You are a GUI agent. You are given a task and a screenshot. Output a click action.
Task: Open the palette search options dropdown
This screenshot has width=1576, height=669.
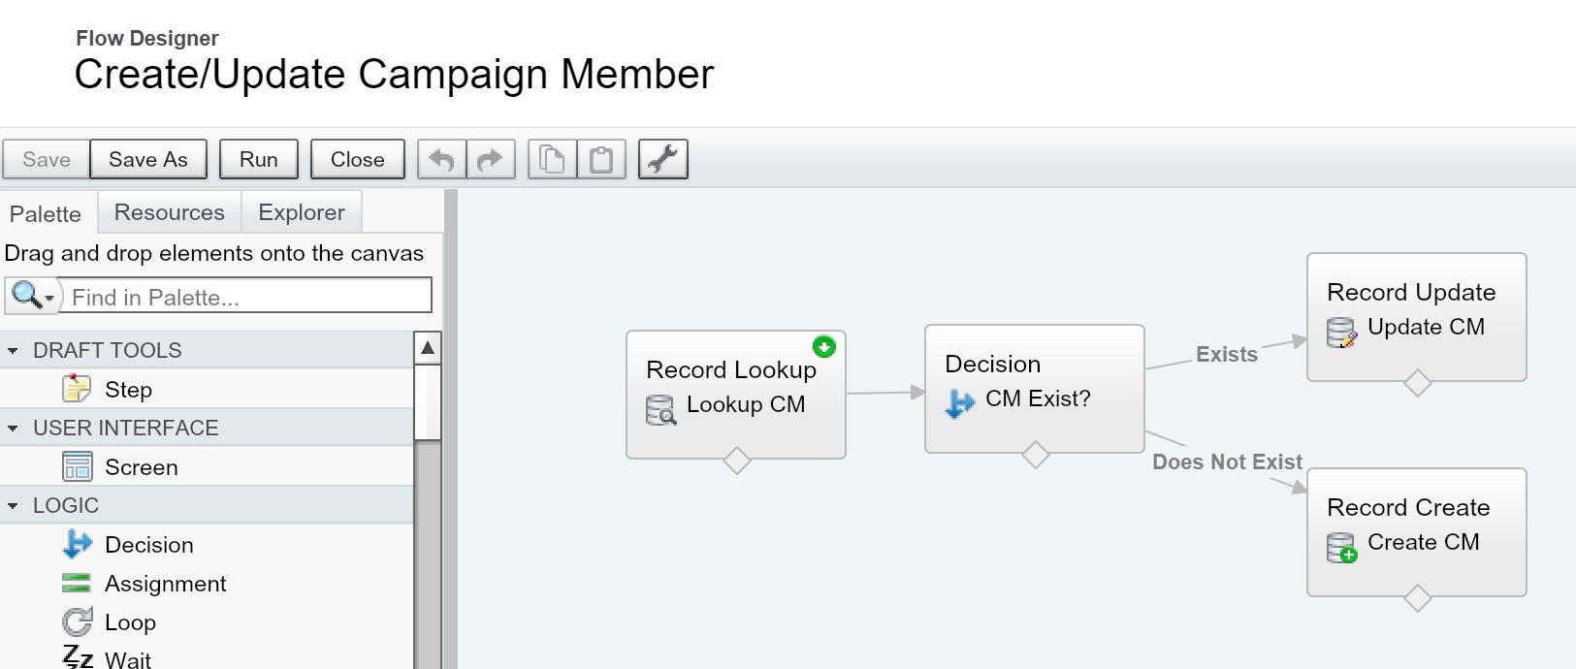[x=46, y=296]
